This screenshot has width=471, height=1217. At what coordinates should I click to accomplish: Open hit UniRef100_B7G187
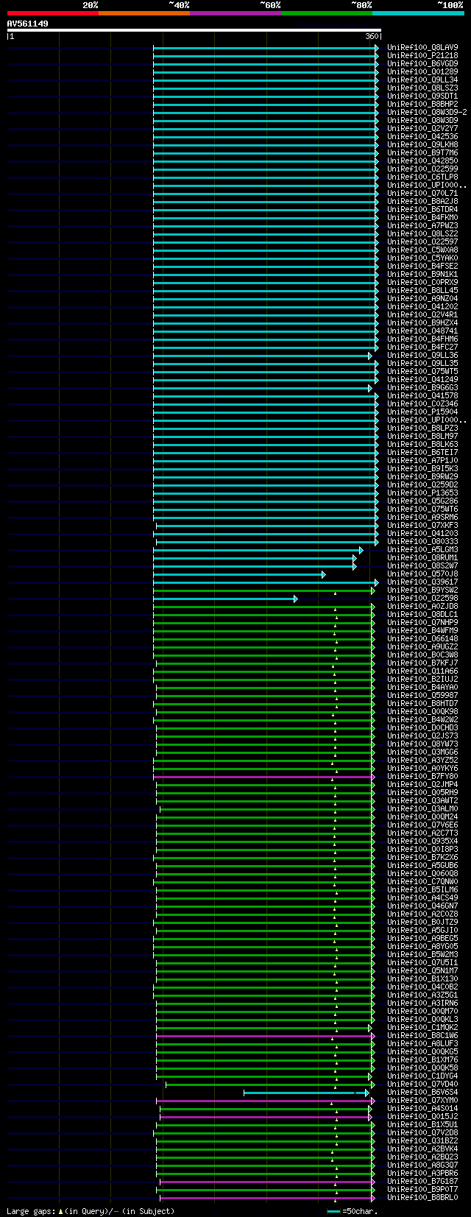point(422,1181)
